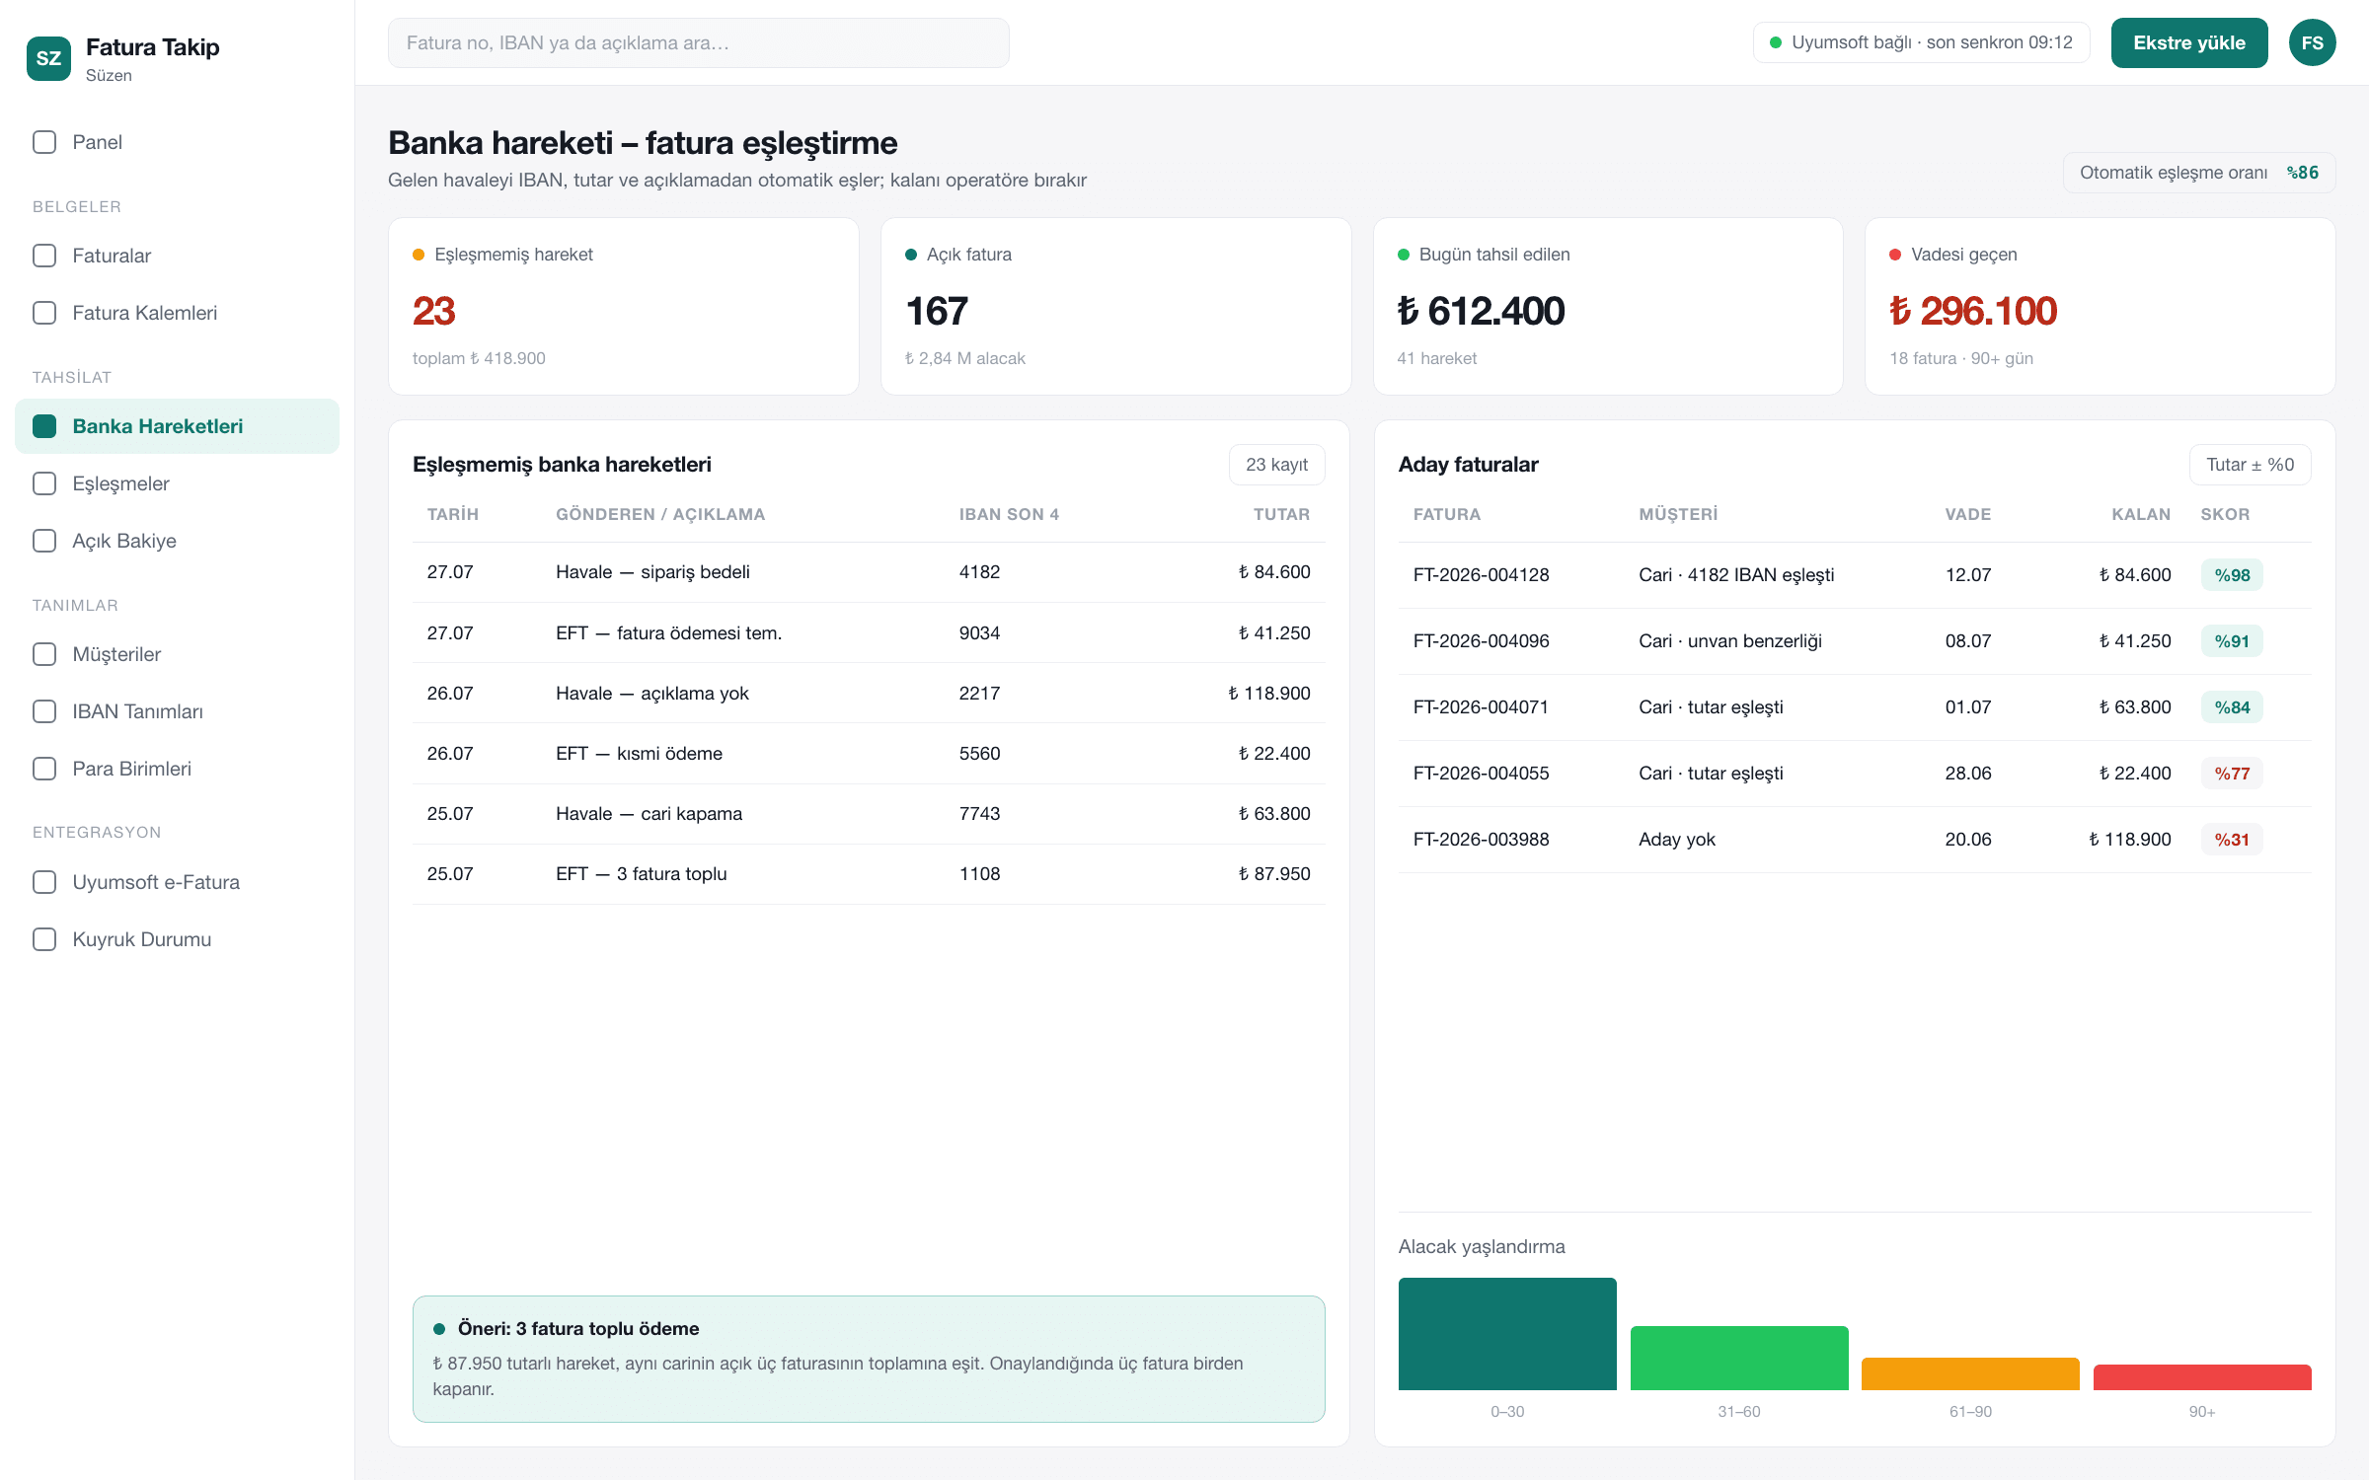Go to Faturalar in the sidebar

(177, 256)
